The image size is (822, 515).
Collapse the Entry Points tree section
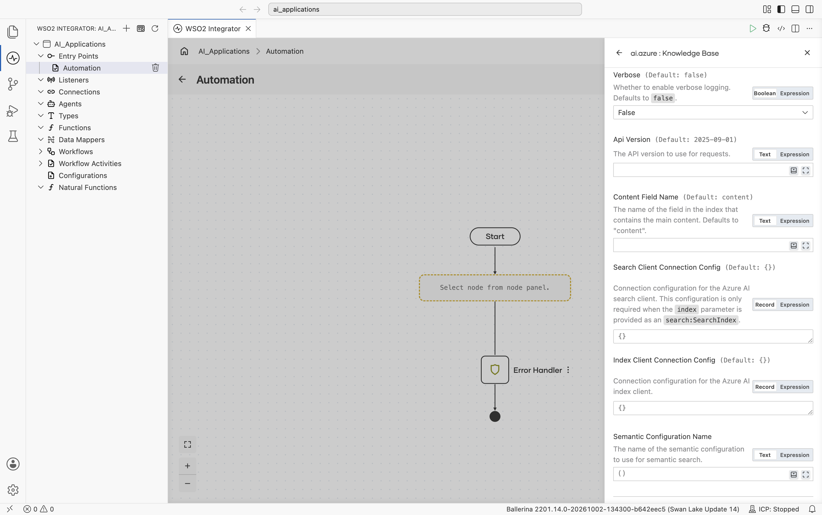click(41, 56)
